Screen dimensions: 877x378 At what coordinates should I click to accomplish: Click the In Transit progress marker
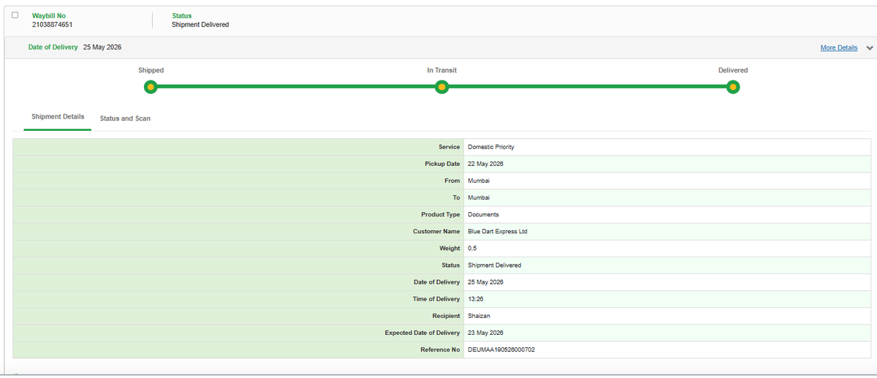pyautogui.click(x=441, y=87)
